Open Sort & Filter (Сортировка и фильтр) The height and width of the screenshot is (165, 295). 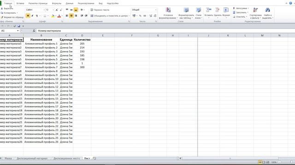(x=255, y=13)
